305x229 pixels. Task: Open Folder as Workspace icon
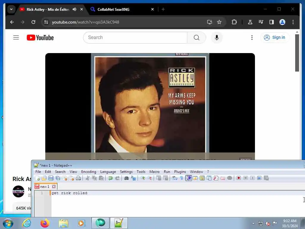pyautogui.click(x=223, y=178)
